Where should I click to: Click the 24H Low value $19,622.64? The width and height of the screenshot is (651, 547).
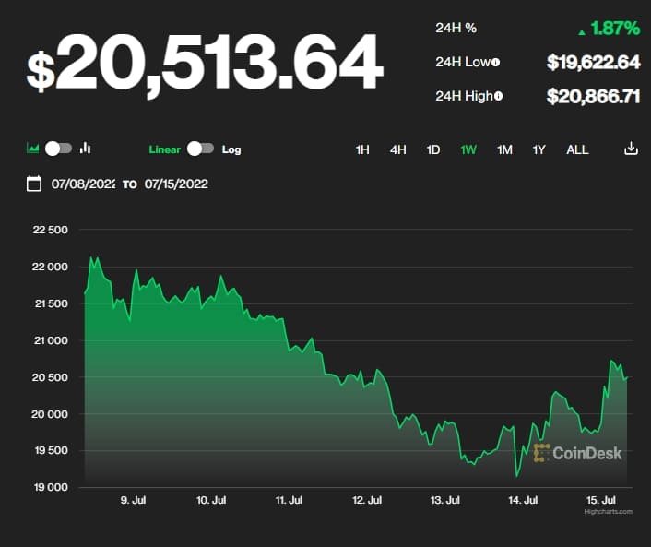[593, 63]
